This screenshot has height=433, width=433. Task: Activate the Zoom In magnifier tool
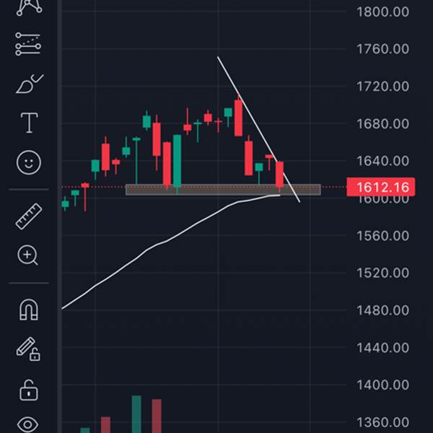pyautogui.click(x=27, y=255)
